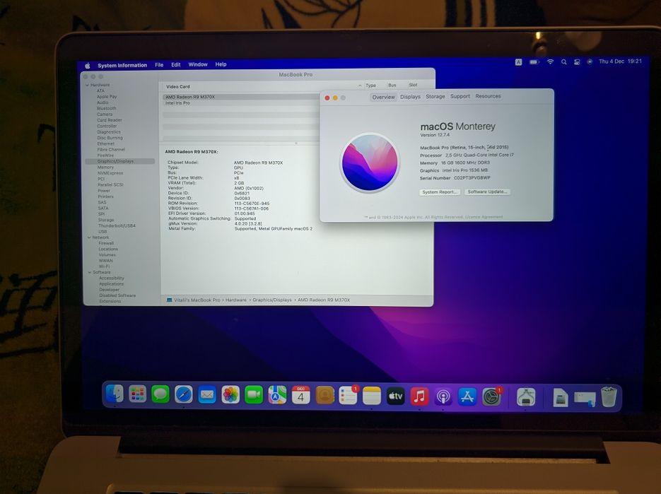Screen dimensions: 661x494
Task: Click the battery status icon
Action: pos(534,62)
